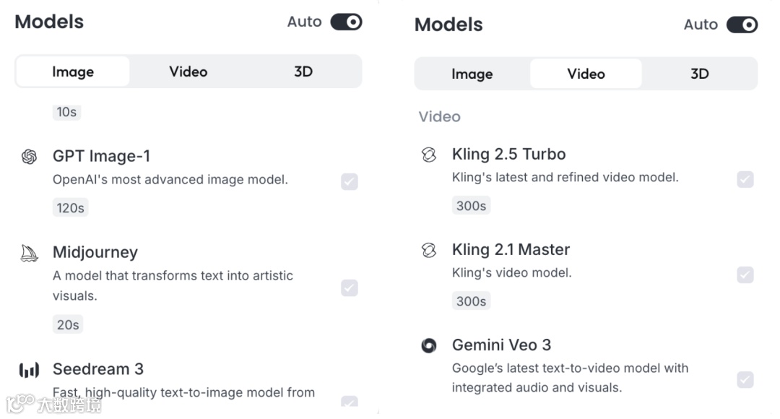Click the Seedream 3 model title
Viewport: 780px width, 419px height.
pyautogui.click(x=98, y=369)
